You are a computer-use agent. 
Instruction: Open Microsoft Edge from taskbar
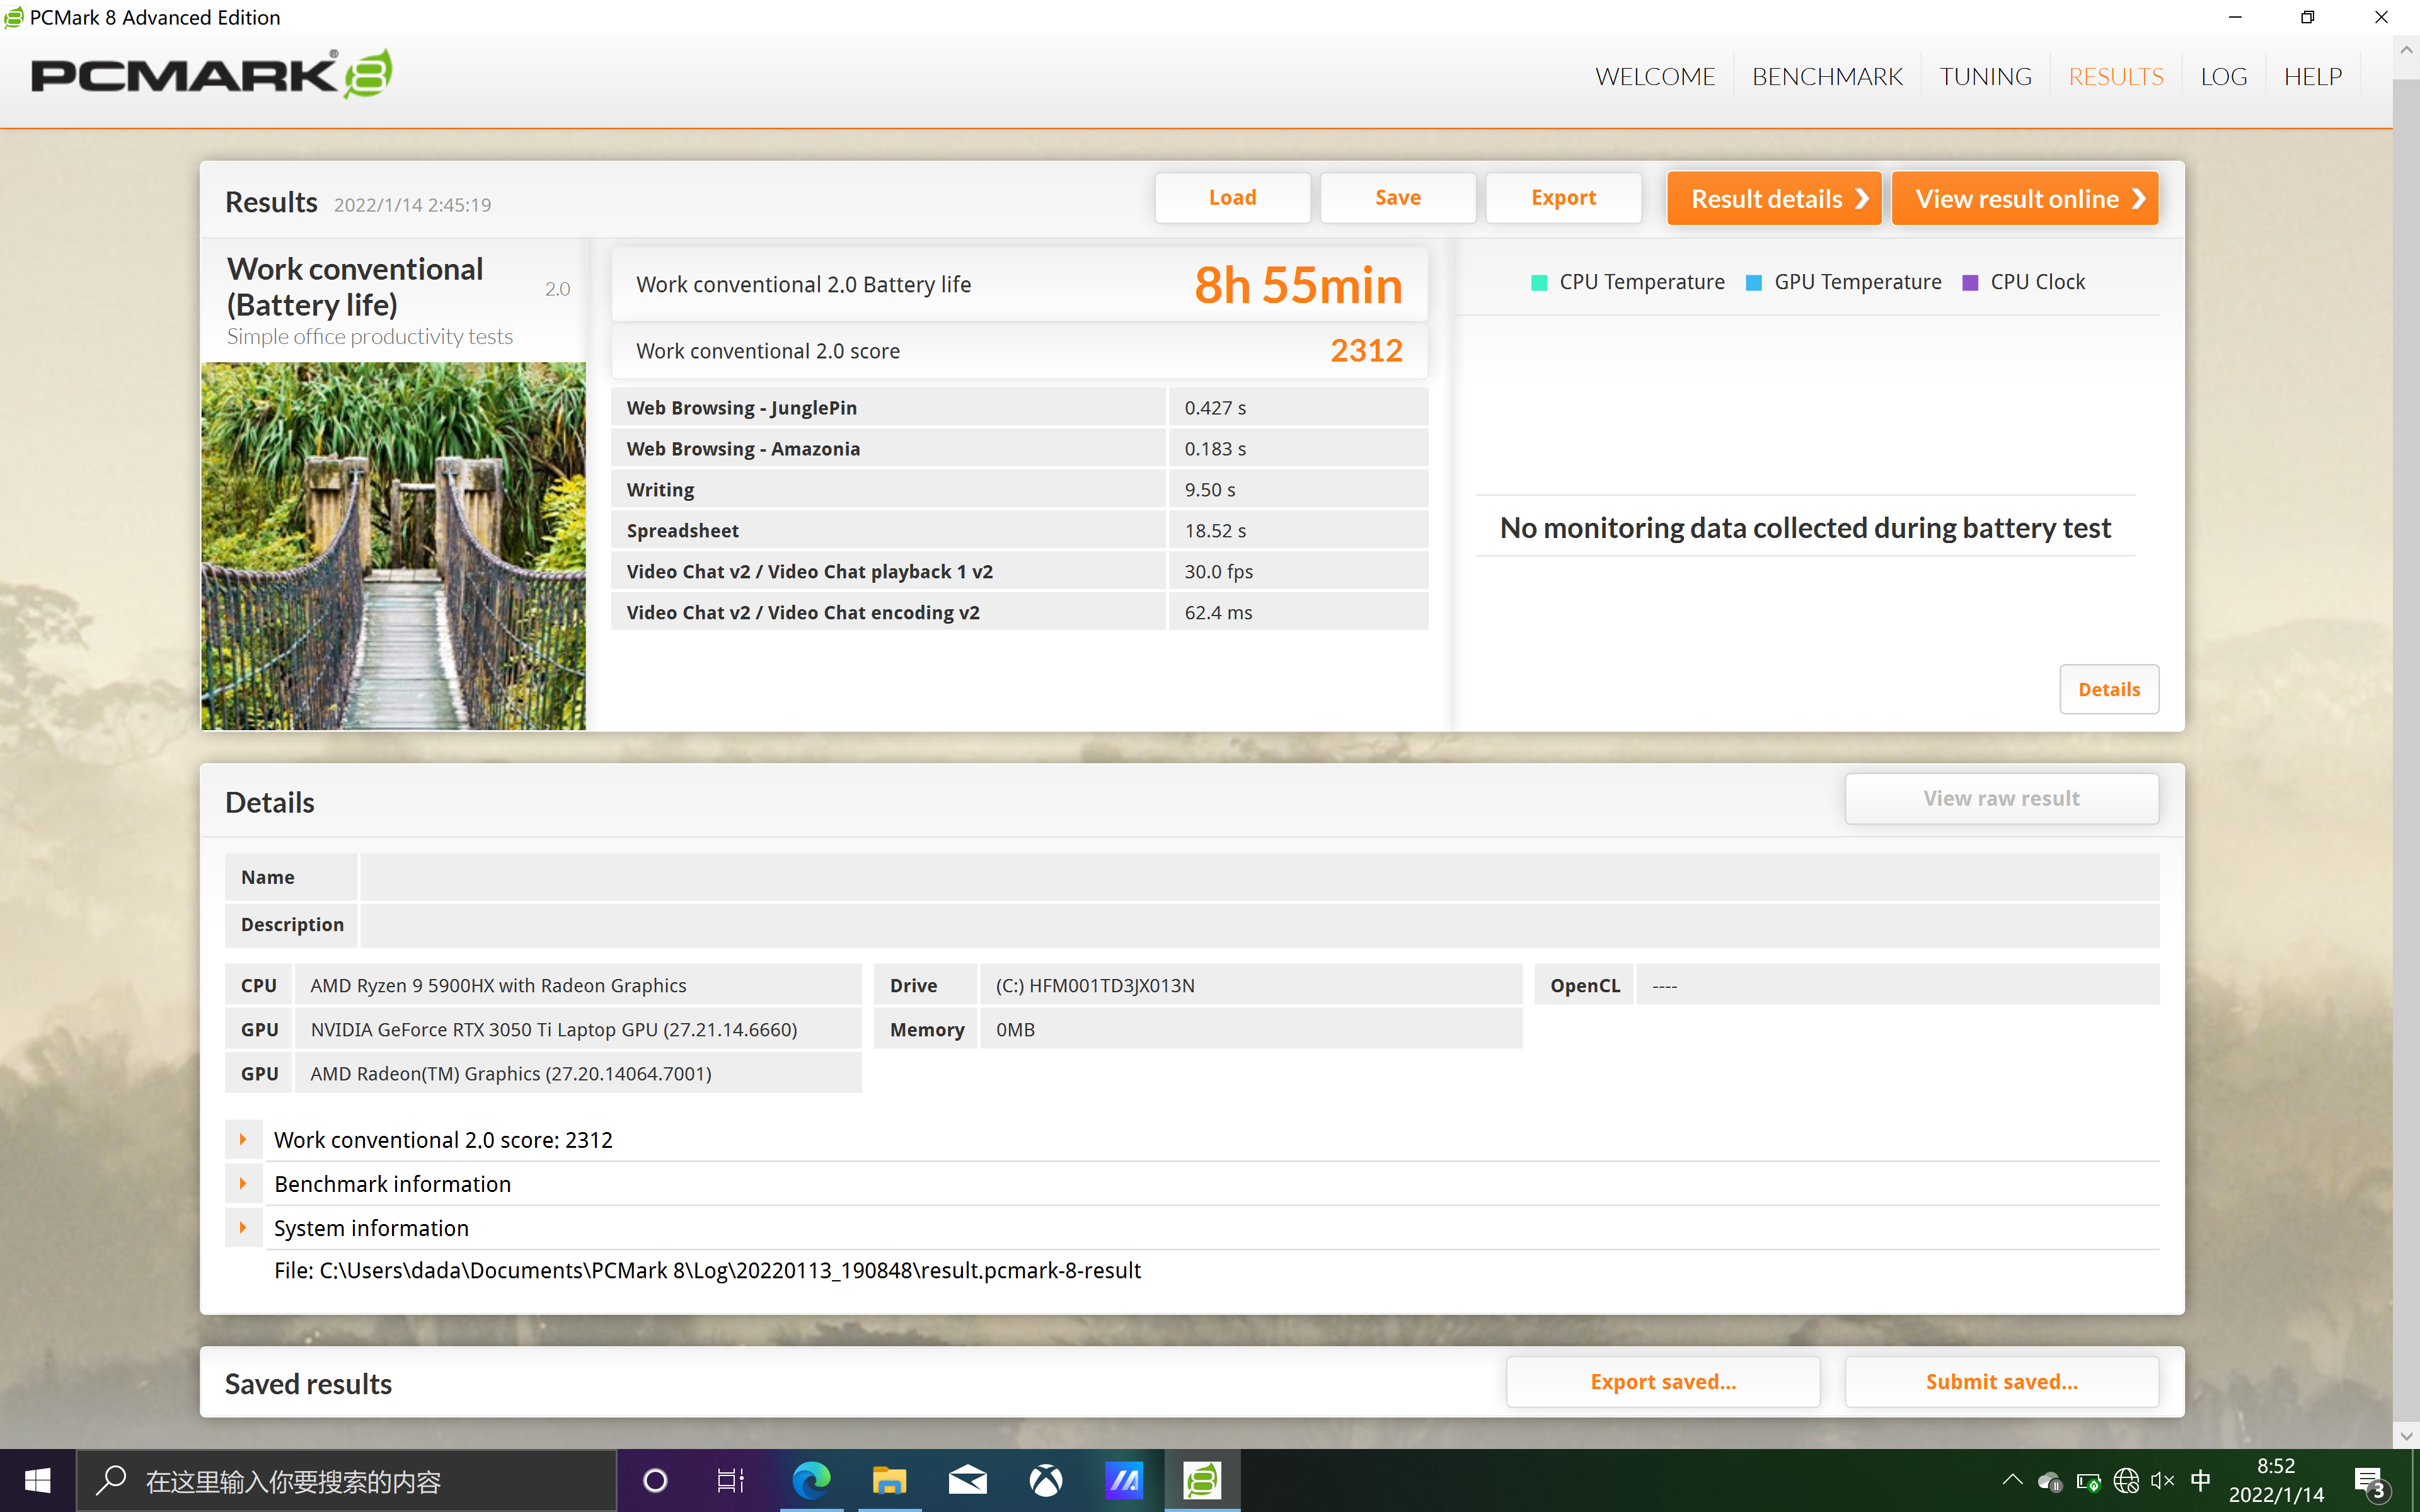point(811,1480)
